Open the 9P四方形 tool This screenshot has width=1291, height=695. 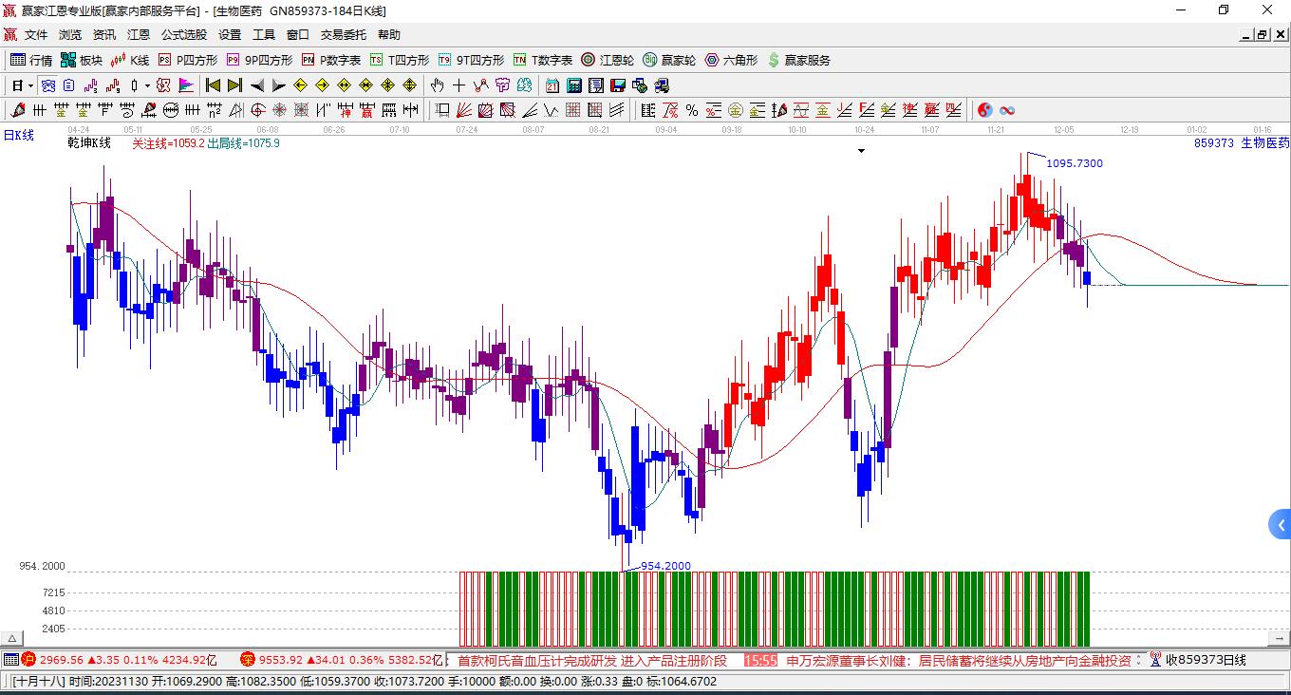259,60
